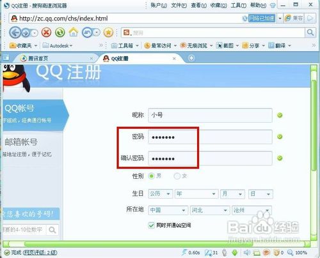Click the skin shirt icon in title bar
Screen dimensions: 320x258
pos(273,5)
